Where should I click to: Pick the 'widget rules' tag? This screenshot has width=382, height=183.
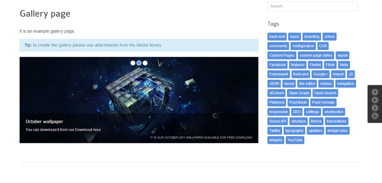[338, 131]
